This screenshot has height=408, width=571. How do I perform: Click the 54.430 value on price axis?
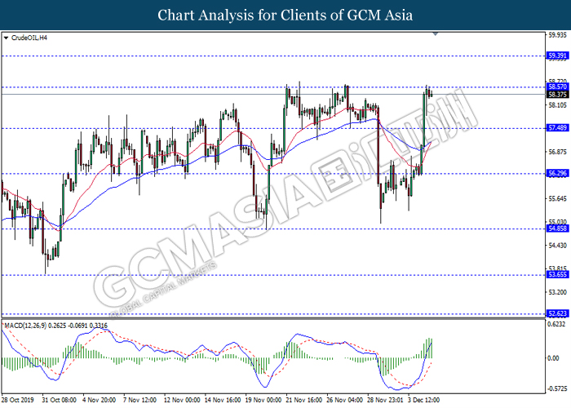coord(557,246)
